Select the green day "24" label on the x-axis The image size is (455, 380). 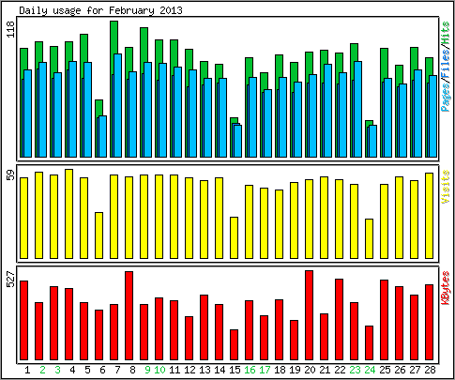pos(370,370)
